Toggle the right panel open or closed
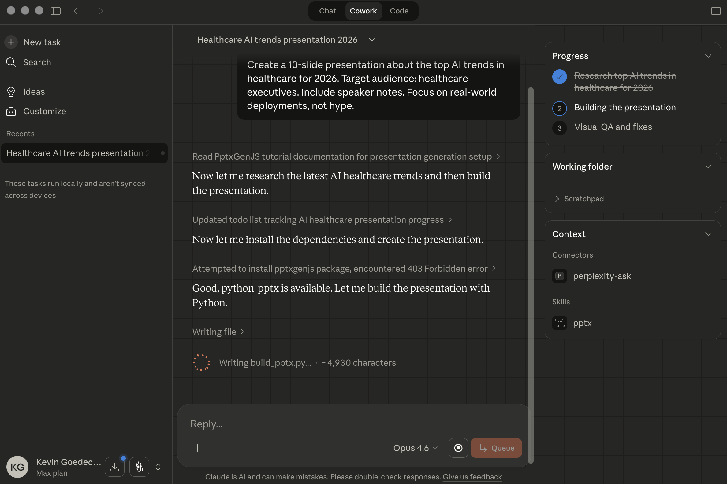The image size is (727, 484). (716, 11)
